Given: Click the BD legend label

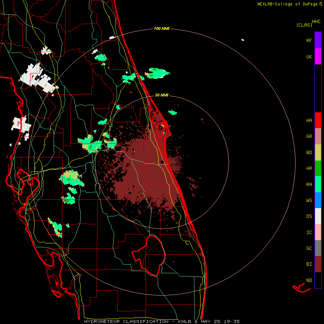Looking at the screenshot, I should coord(309,153).
